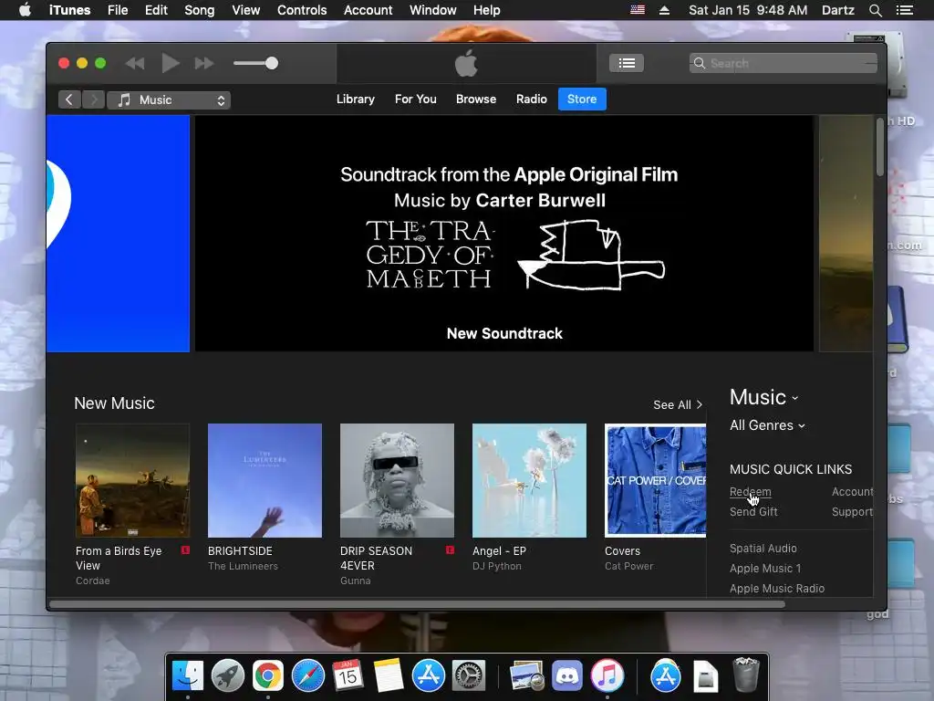Click the Search field in iTunes

pos(783,63)
